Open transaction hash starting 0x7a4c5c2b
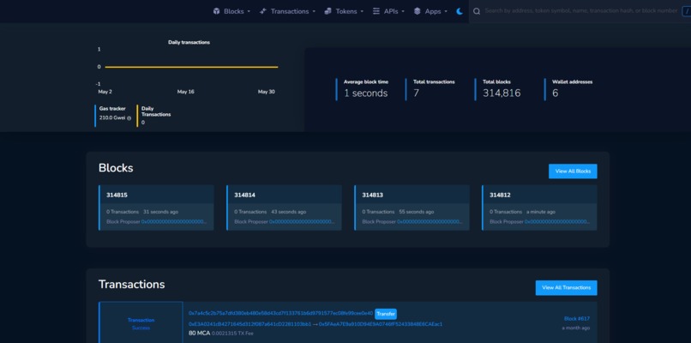This screenshot has height=343, width=691. tap(280, 313)
